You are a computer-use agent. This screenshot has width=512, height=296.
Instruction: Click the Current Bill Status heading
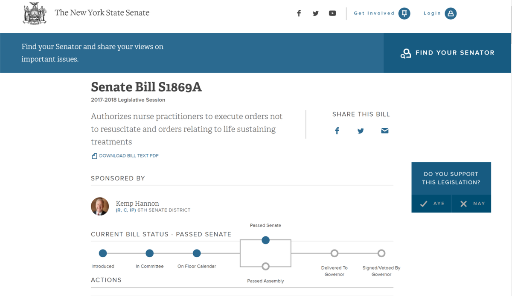pos(161,234)
